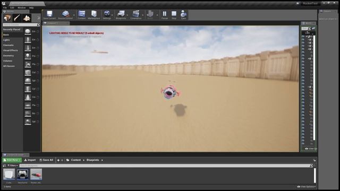Click the Build toolbar icon

click(150, 14)
